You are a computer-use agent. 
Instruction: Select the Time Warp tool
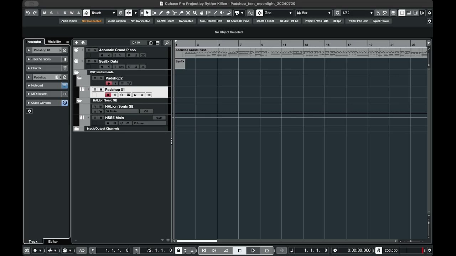pyautogui.click(x=208, y=13)
